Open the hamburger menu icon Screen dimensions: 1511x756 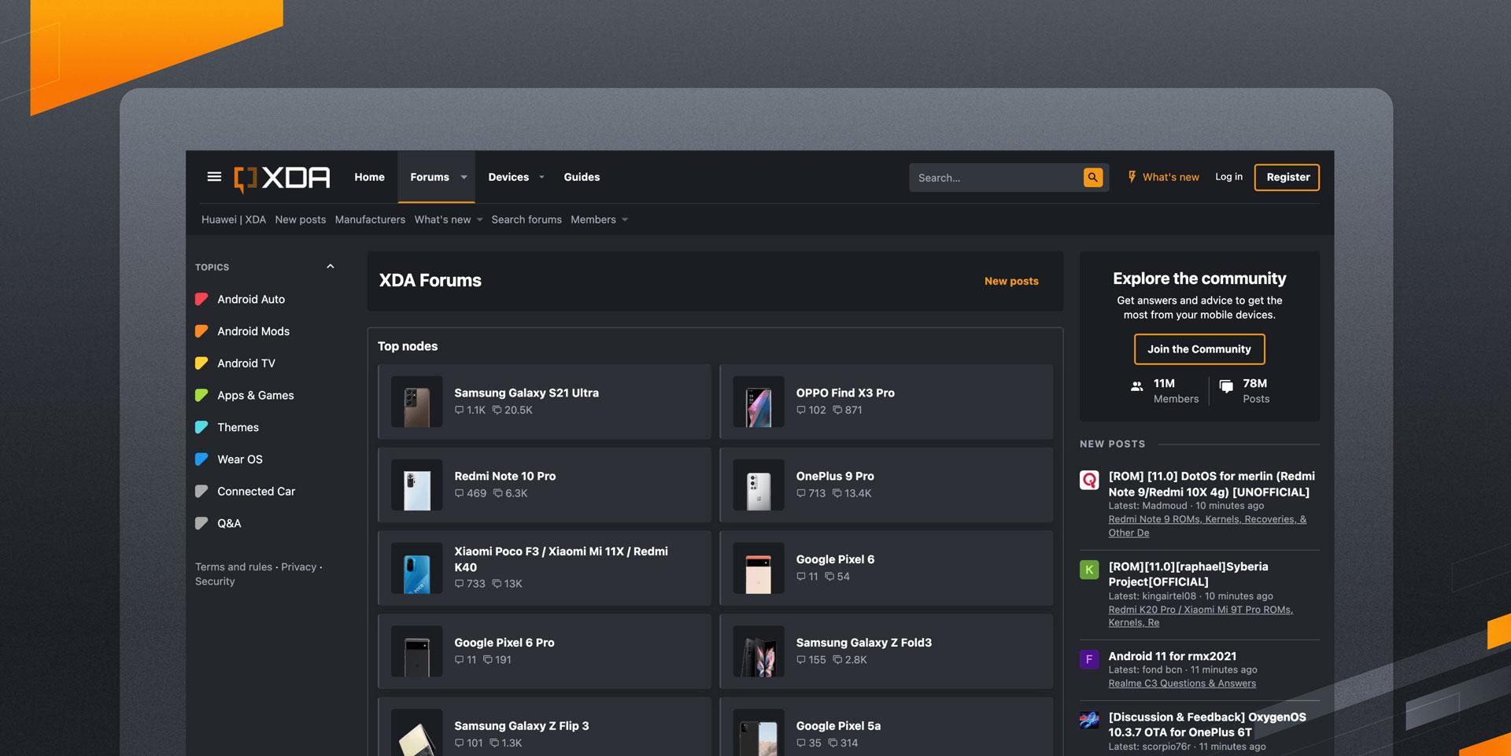[x=214, y=177]
